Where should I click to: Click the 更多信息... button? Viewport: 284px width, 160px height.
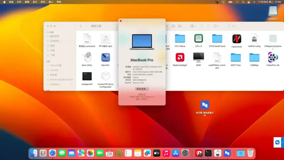click(x=142, y=89)
